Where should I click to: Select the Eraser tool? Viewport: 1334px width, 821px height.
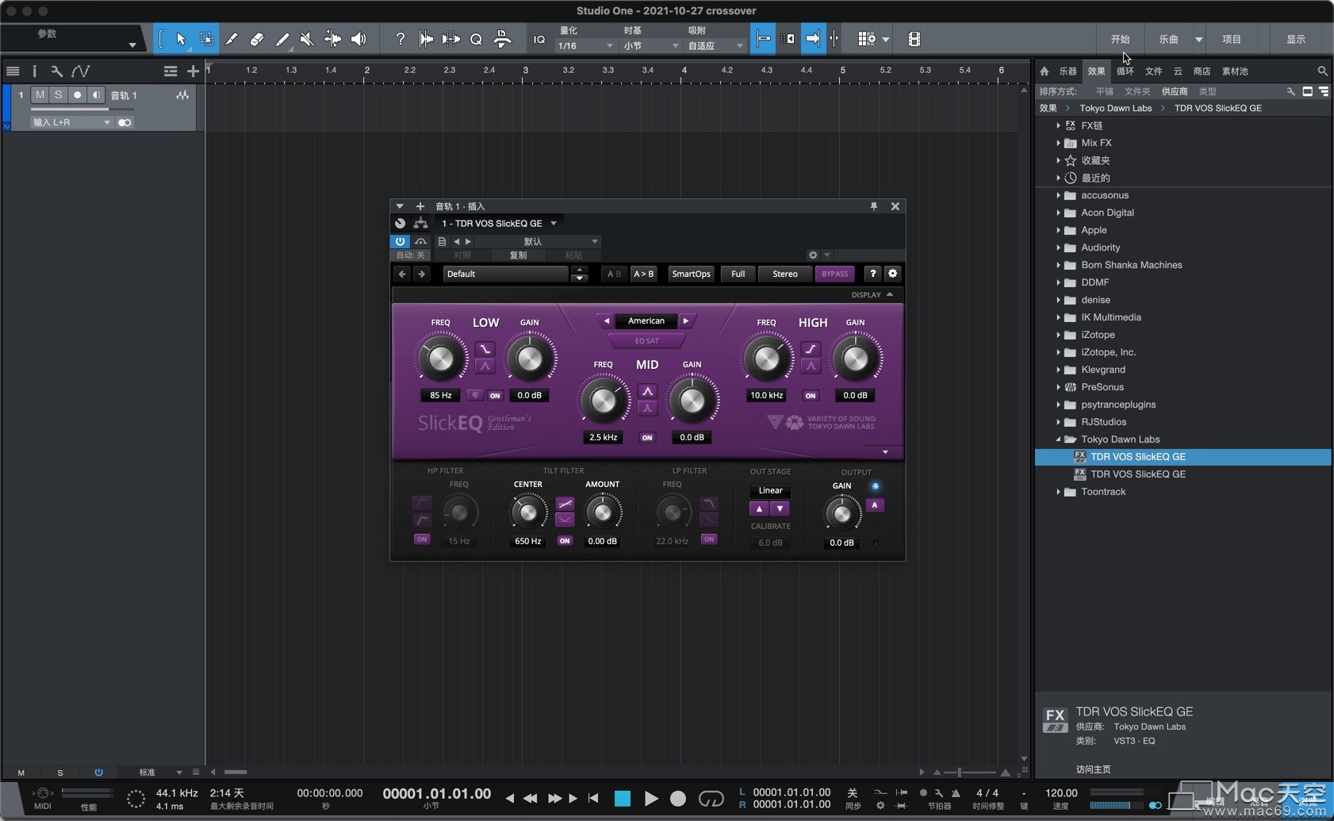pos(257,39)
